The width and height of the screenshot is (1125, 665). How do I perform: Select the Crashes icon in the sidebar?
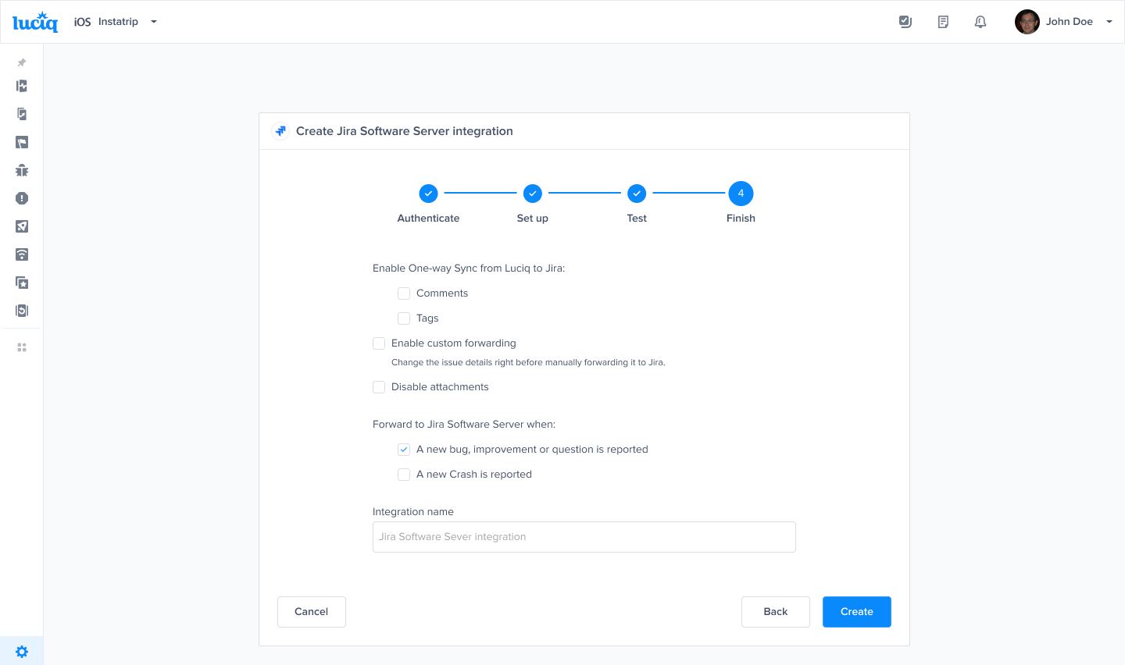(x=21, y=198)
